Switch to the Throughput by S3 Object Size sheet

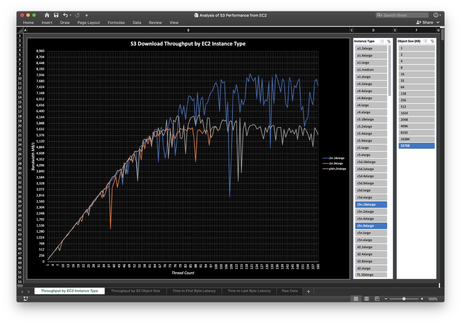click(x=136, y=291)
